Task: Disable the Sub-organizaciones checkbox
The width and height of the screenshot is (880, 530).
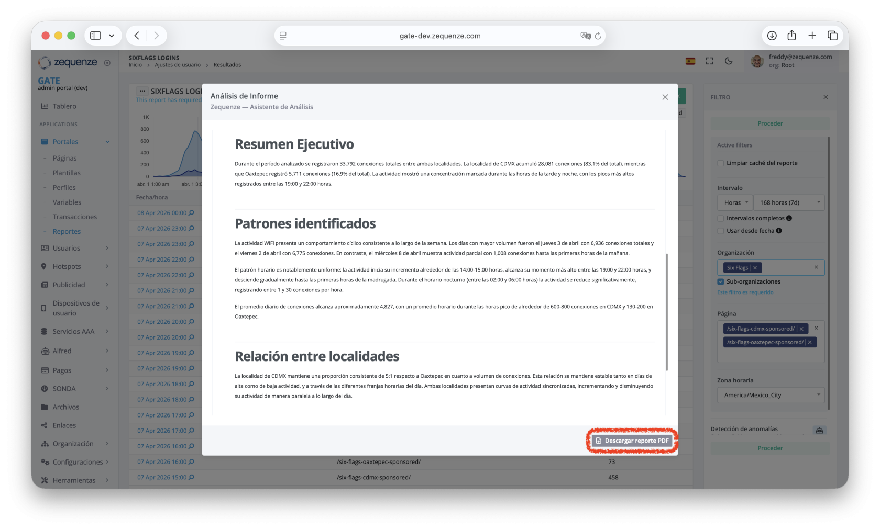Action: [721, 281]
